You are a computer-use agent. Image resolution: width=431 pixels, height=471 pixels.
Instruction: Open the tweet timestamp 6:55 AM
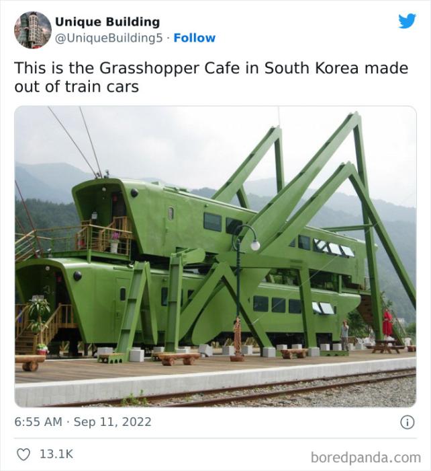(38, 422)
